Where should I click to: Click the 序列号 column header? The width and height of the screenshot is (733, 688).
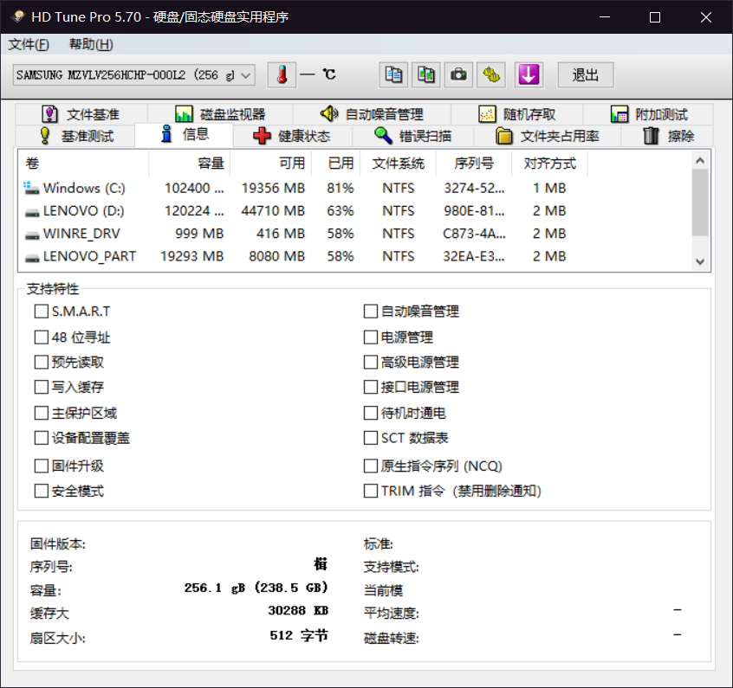tap(474, 163)
